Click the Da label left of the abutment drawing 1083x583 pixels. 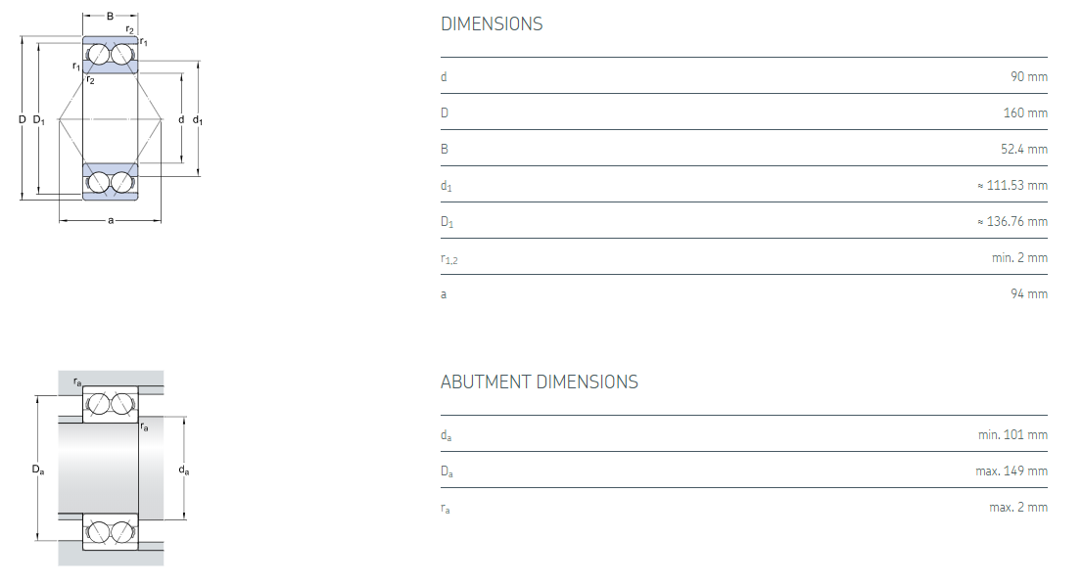37,471
